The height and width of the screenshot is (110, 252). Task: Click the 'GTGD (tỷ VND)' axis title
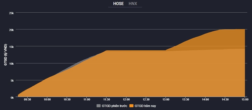coord(6,55)
